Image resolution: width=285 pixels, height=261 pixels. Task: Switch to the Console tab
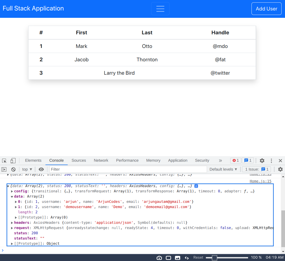57,160
